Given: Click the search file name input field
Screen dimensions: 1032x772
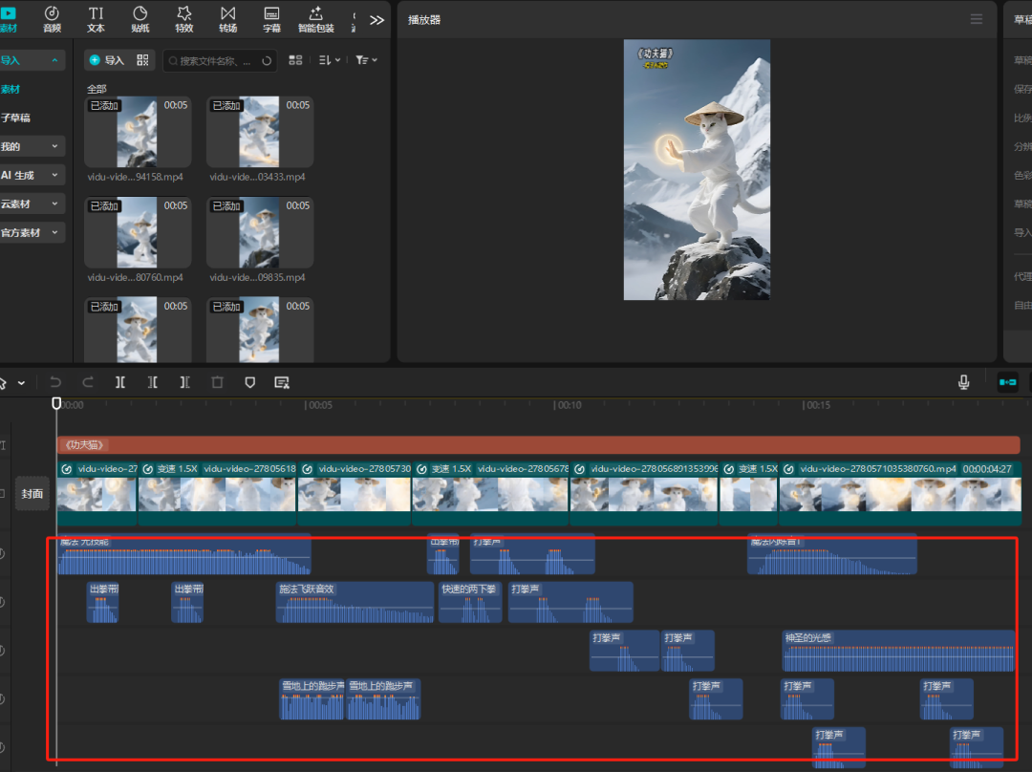Looking at the screenshot, I should click(215, 61).
